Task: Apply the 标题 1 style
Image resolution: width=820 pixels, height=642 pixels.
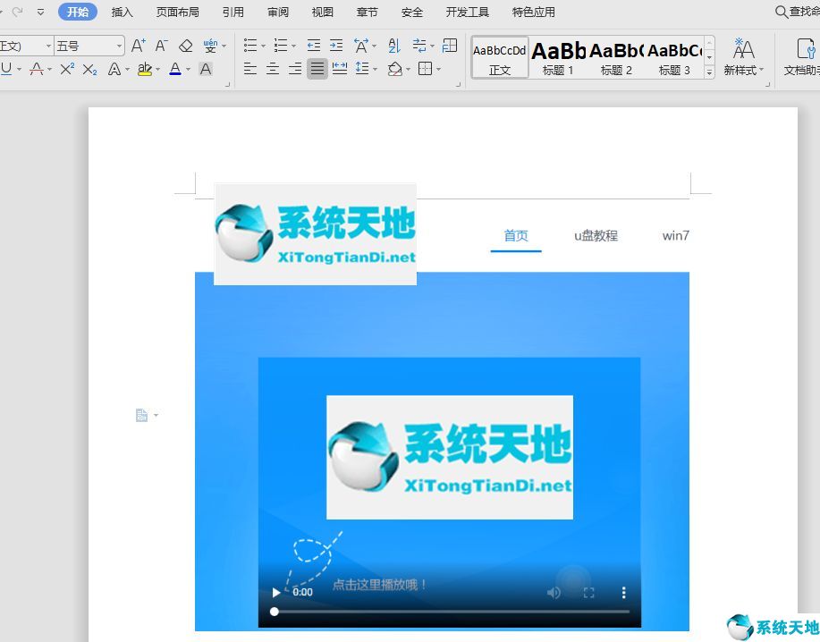Action: [x=558, y=57]
